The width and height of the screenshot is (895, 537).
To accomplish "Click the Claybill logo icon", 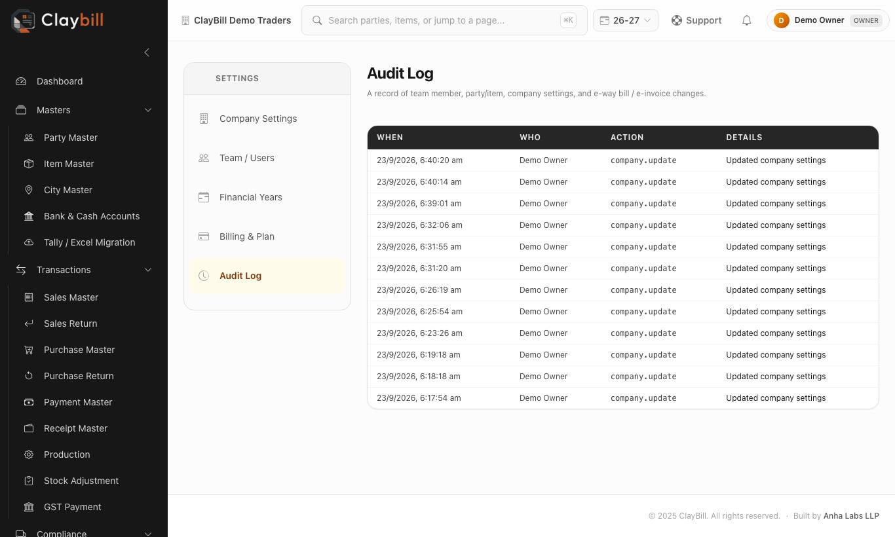I will [x=23, y=20].
